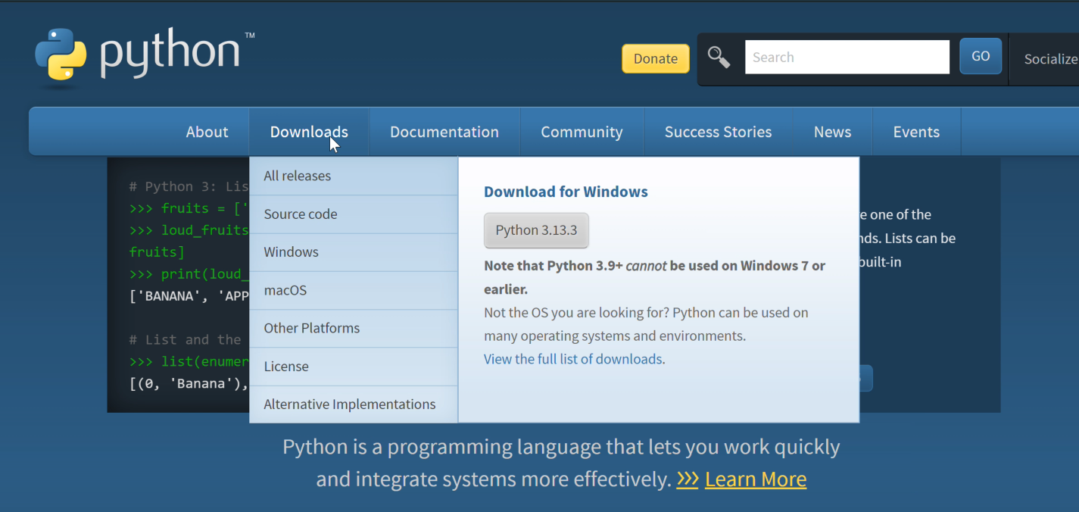Click the magnifying glass search icon
This screenshot has width=1079, height=512.
pos(719,58)
